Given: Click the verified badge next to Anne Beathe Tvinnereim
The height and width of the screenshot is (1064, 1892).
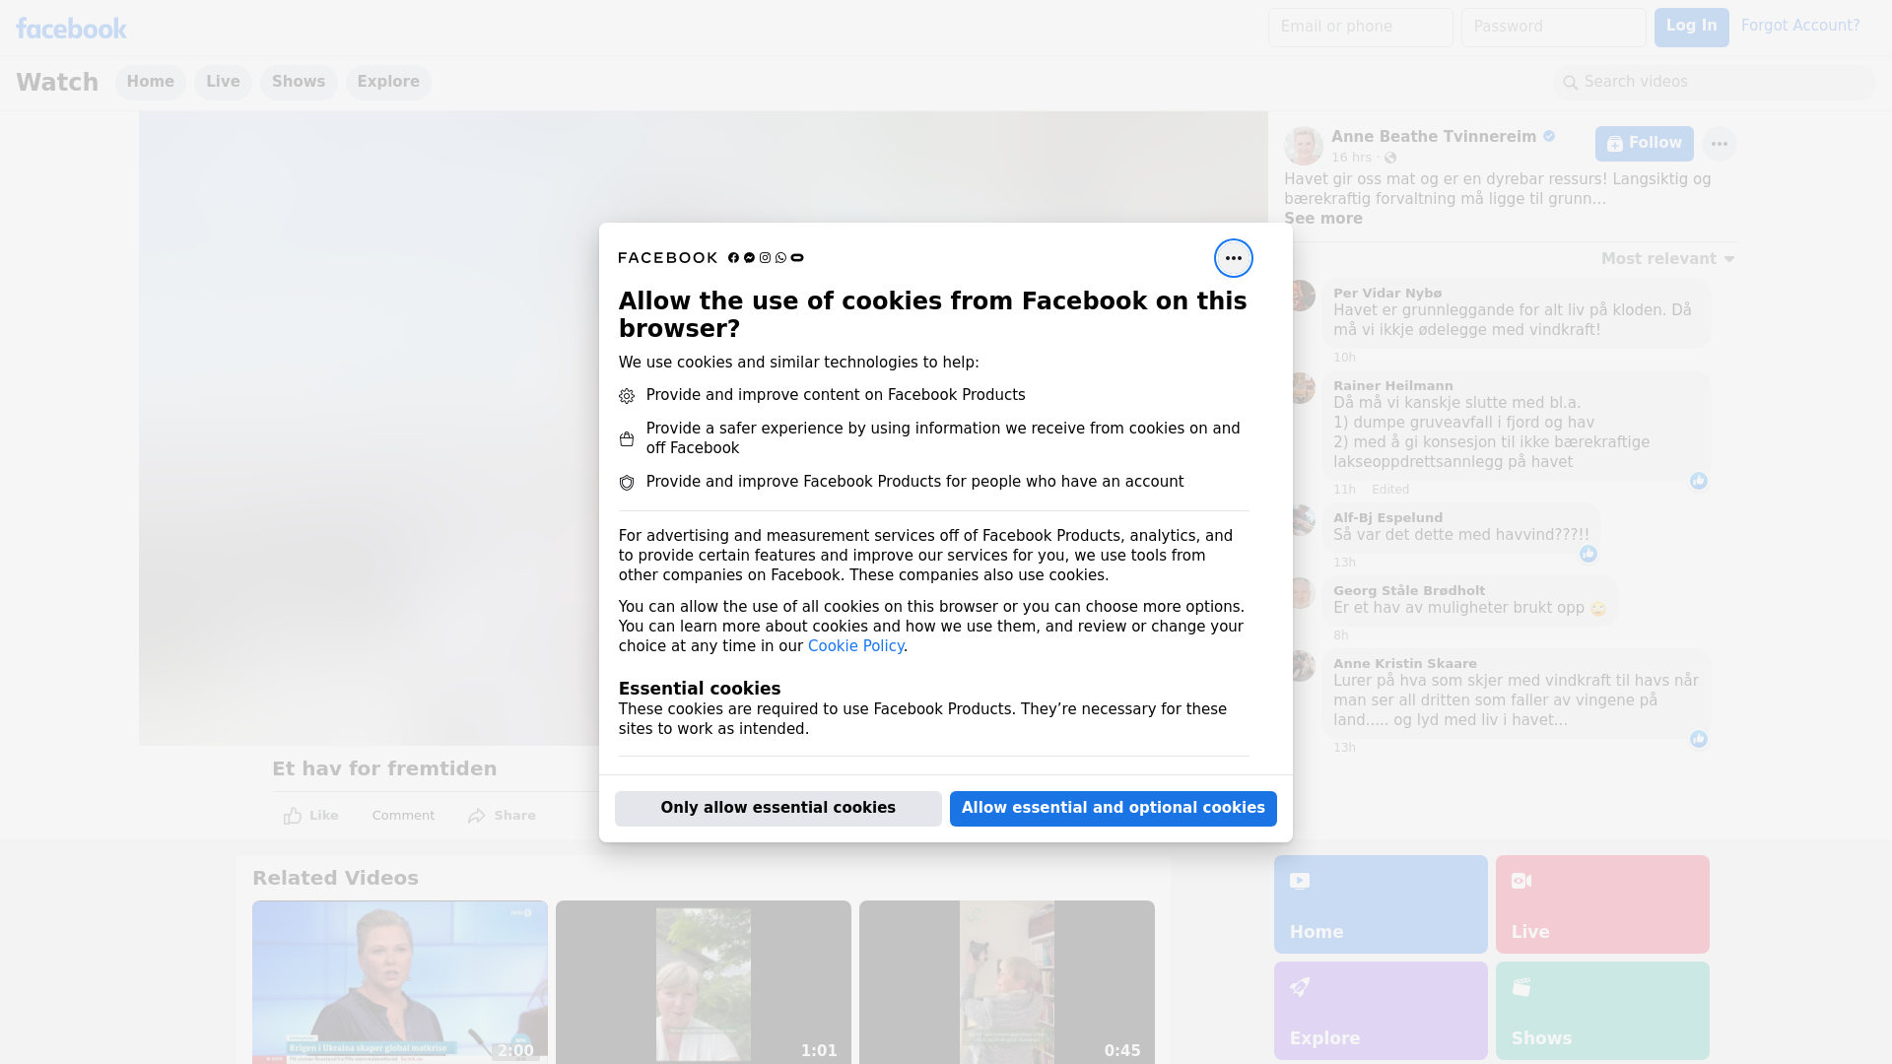Looking at the screenshot, I should pos(1549,136).
